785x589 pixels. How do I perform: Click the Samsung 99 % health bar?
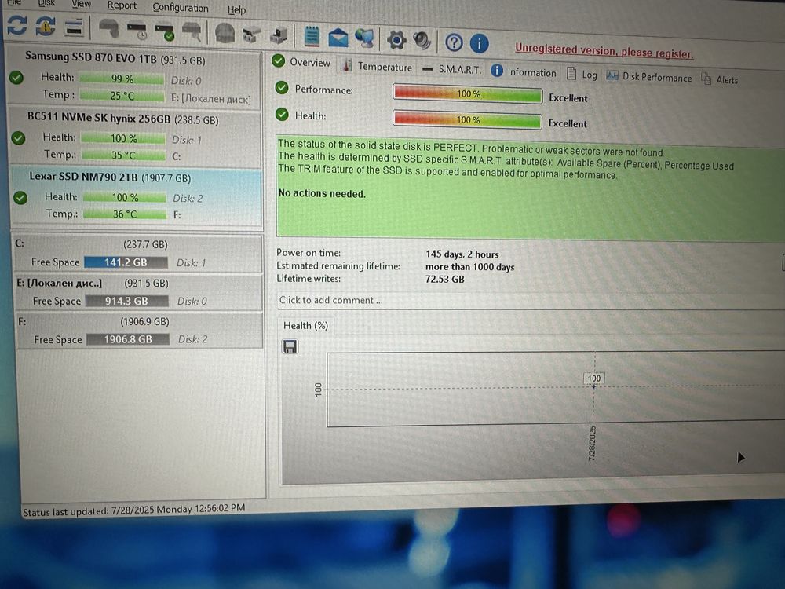[x=122, y=79]
